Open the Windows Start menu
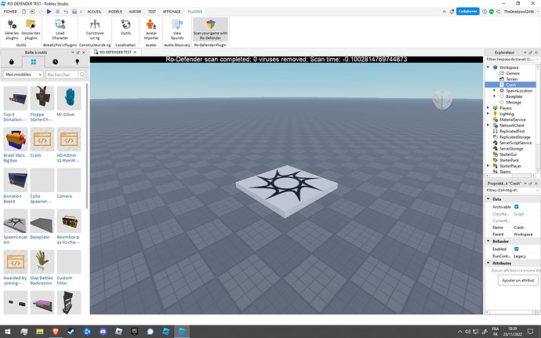 (x=7, y=332)
